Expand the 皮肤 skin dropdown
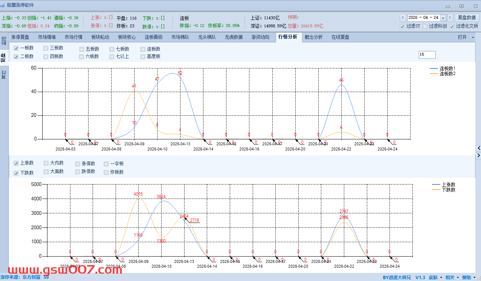481x281 pixels. click(435, 278)
